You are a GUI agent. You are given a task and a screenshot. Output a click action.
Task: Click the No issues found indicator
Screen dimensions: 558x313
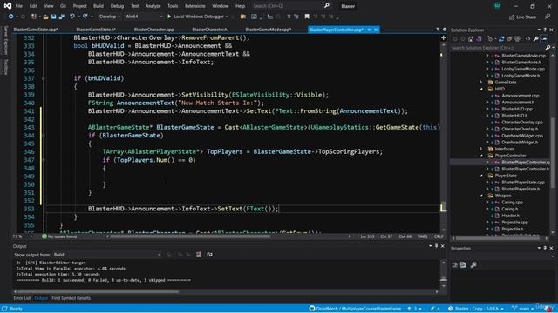click(x=59, y=236)
